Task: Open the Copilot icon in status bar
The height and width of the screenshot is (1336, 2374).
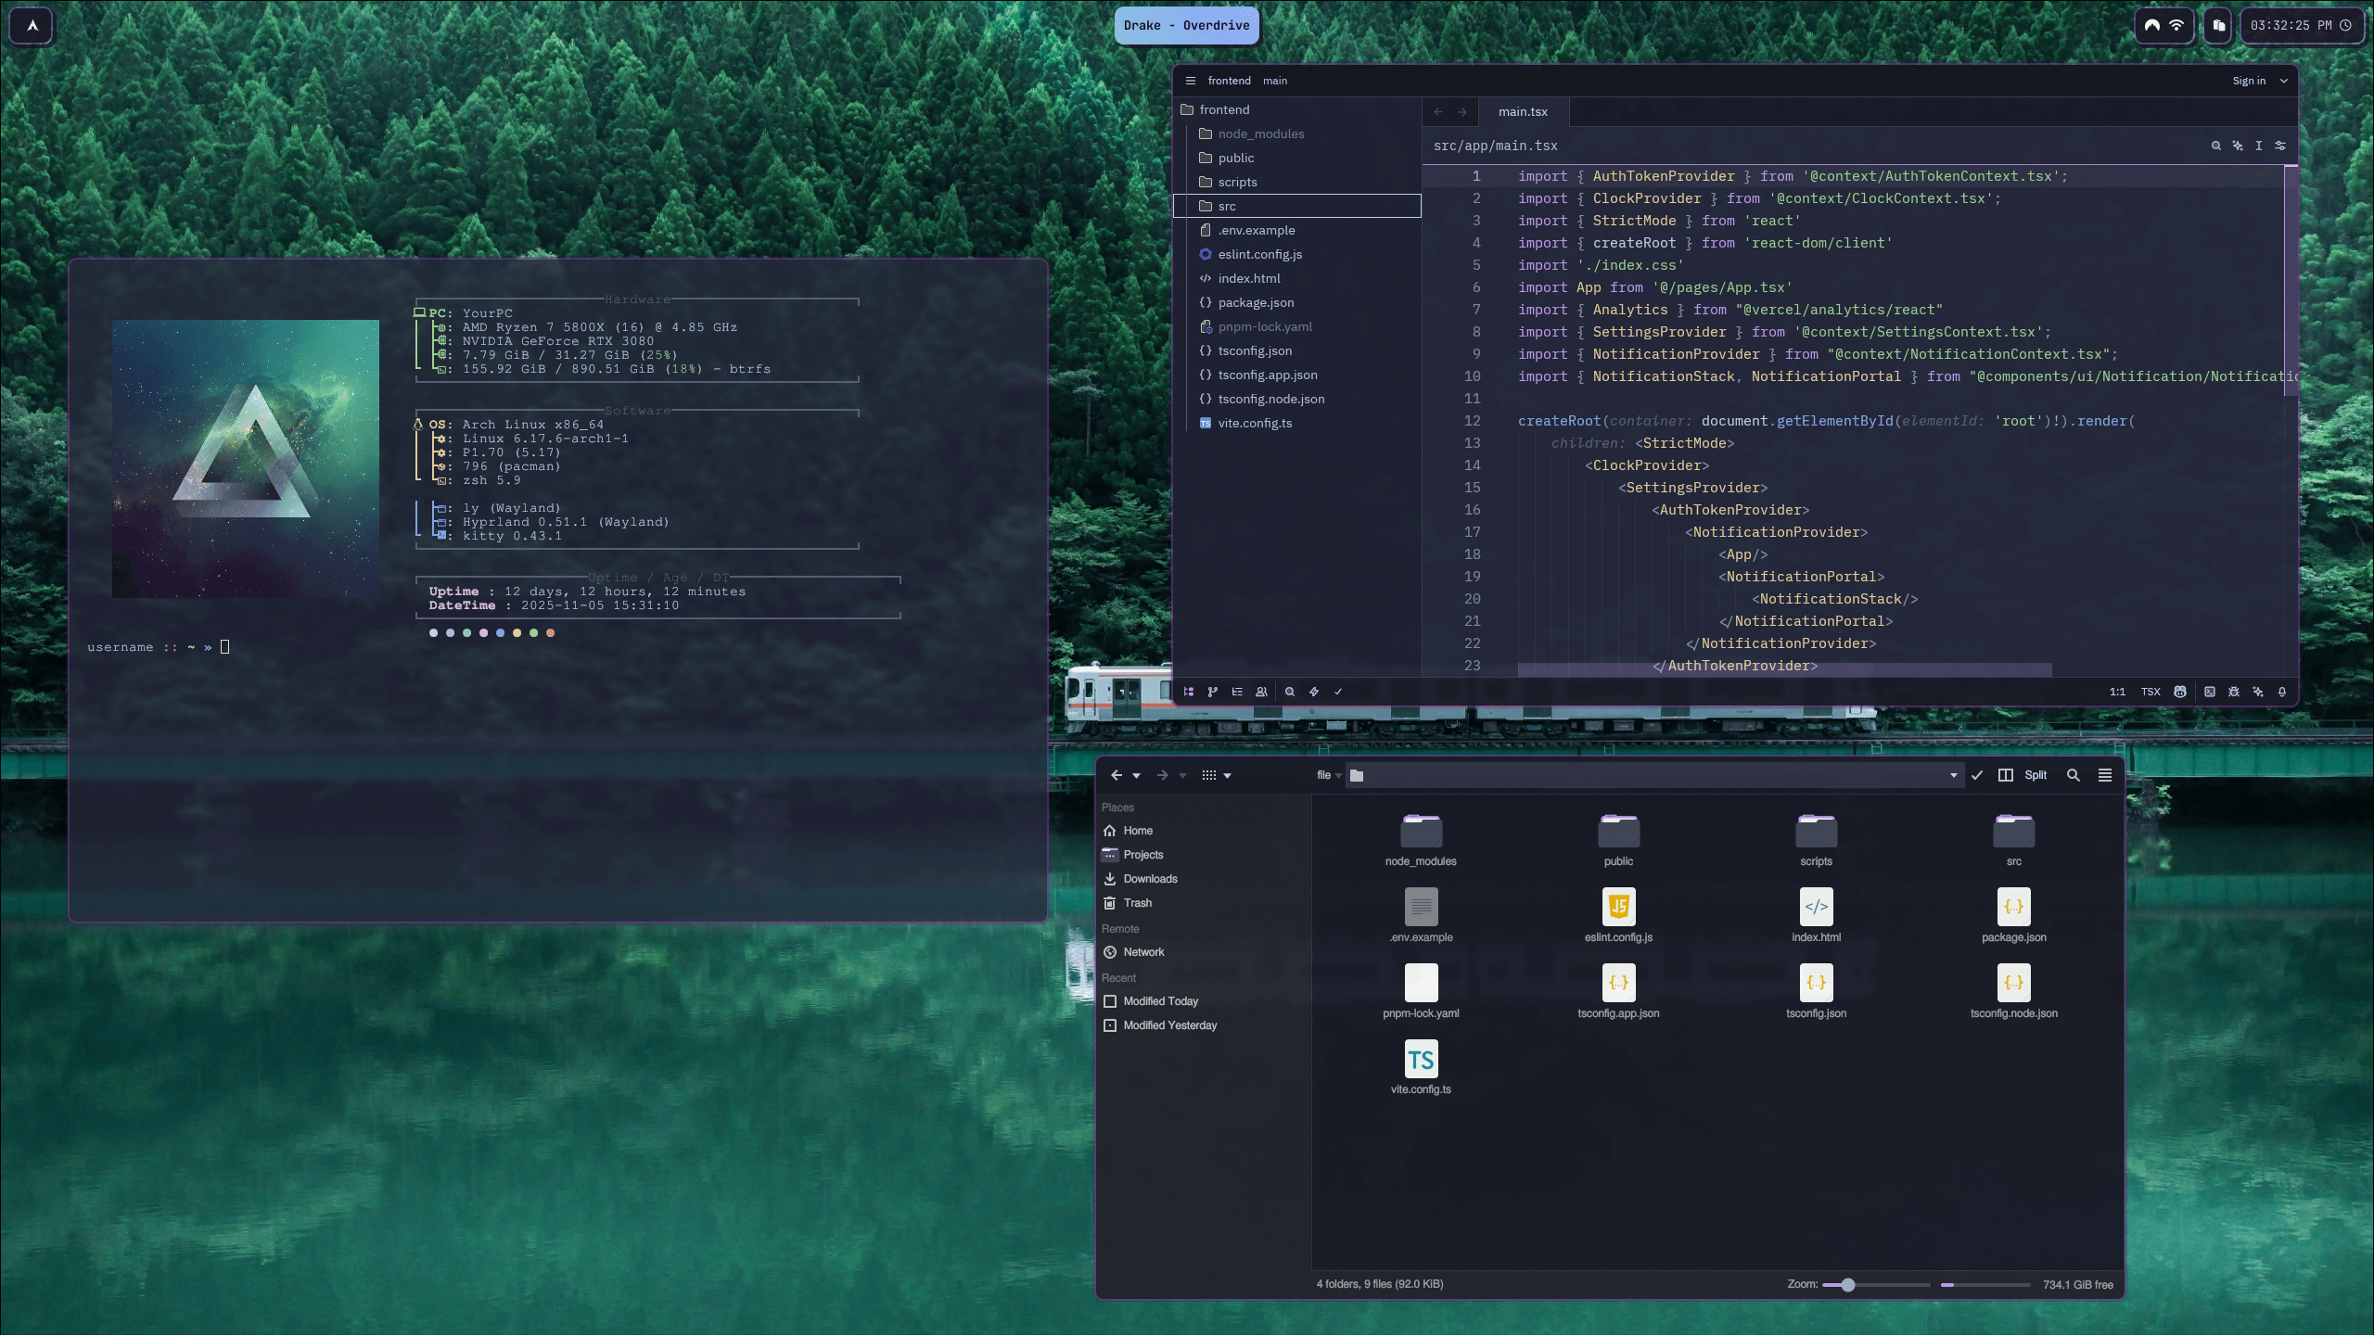Action: click(2180, 692)
